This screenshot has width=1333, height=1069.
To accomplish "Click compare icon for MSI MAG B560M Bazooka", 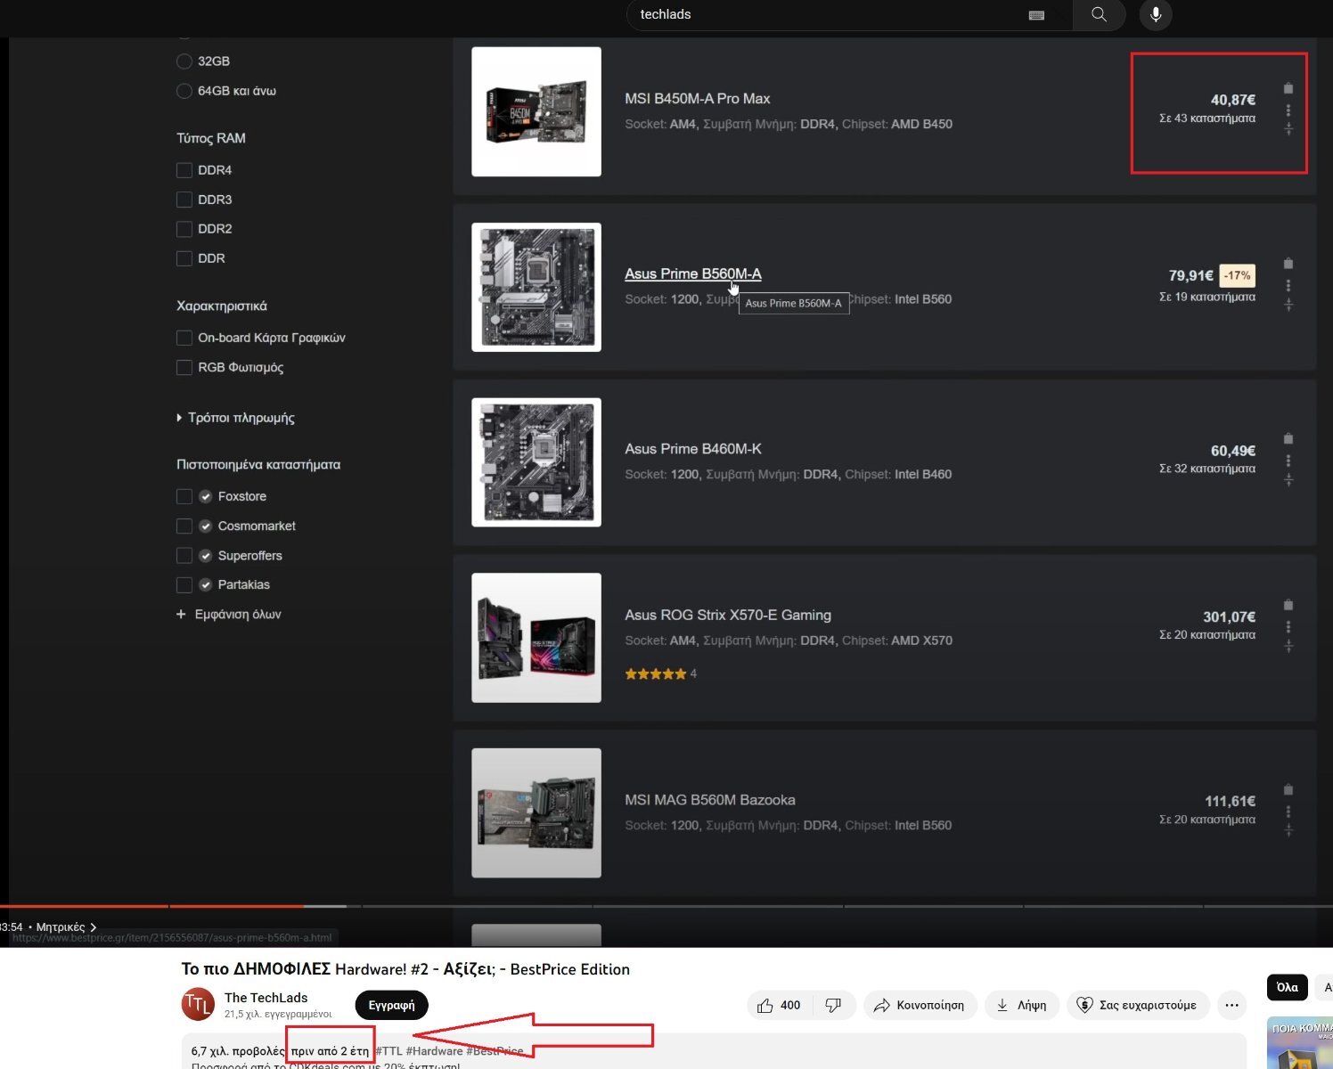I will (x=1288, y=831).
